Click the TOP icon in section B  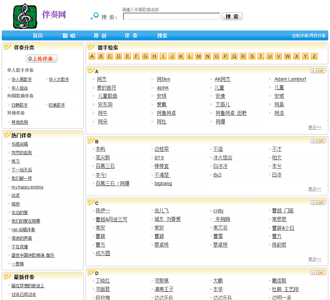318,141
